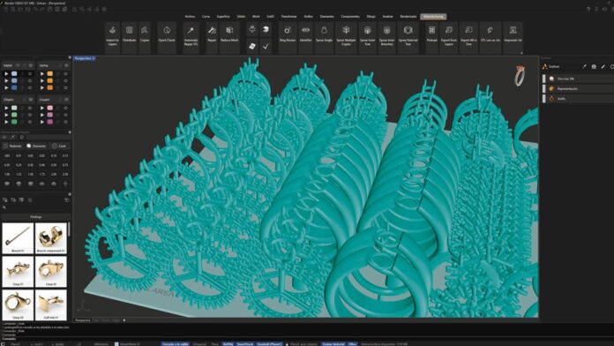Viewport: 614px width, 346px height.
Task: Click the checkmark icon in the ribbon
Action: [x=266, y=46]
